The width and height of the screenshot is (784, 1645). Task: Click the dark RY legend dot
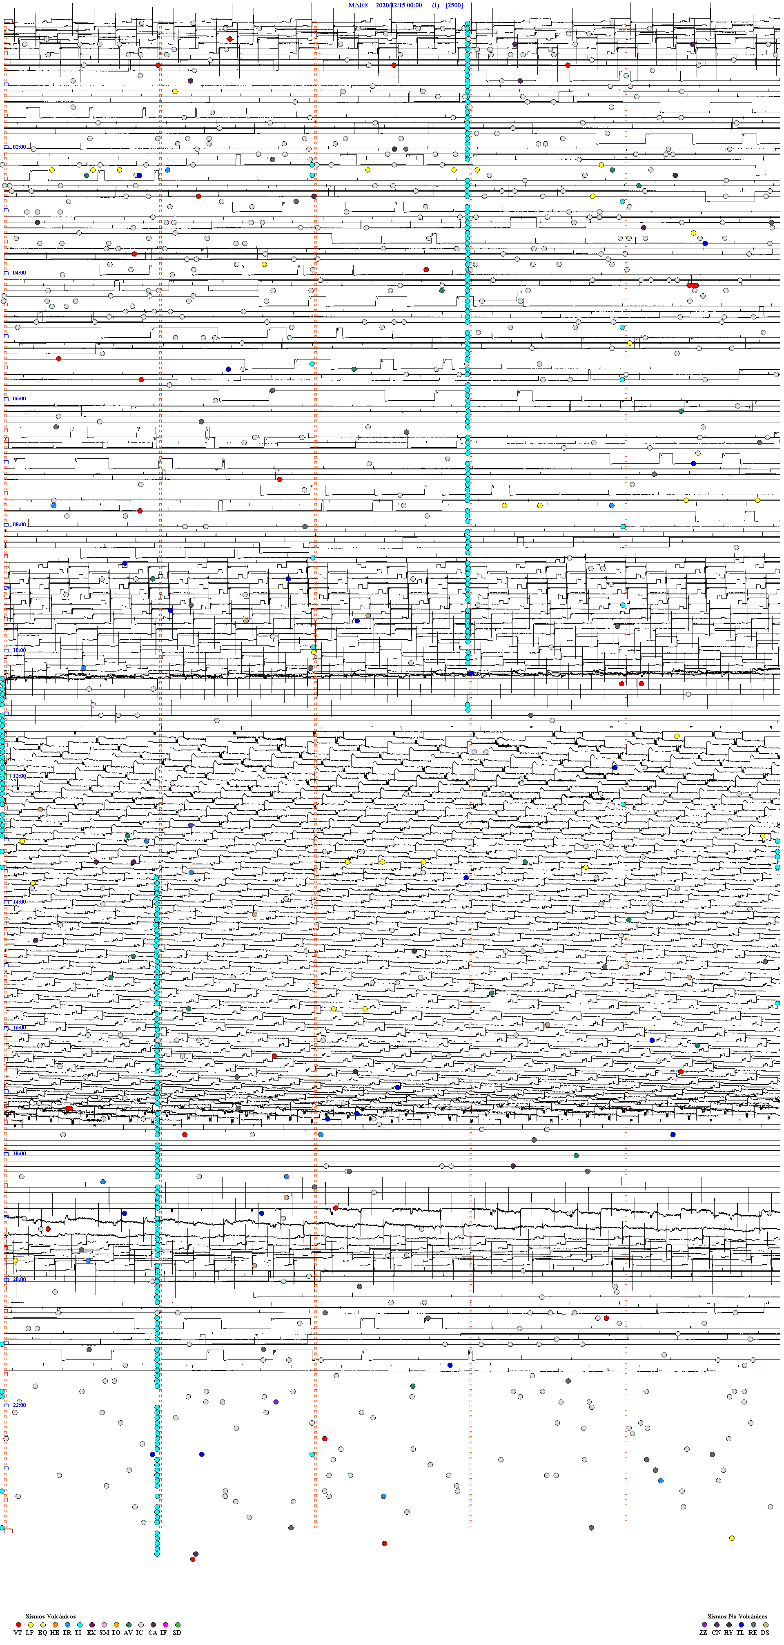tap(729, 1625)
